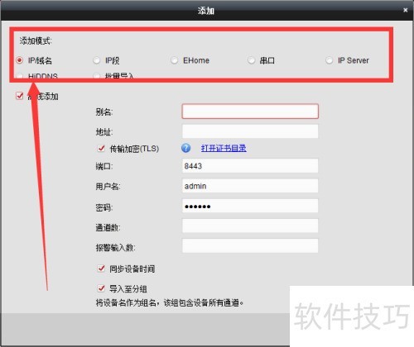The image size is (414, 347).
Task: Disable 传输加密(TLS) checkbox
Action: [101, 149]
